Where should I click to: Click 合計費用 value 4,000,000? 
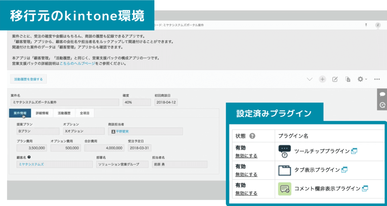pyautogui.click(x=104, y=148)
